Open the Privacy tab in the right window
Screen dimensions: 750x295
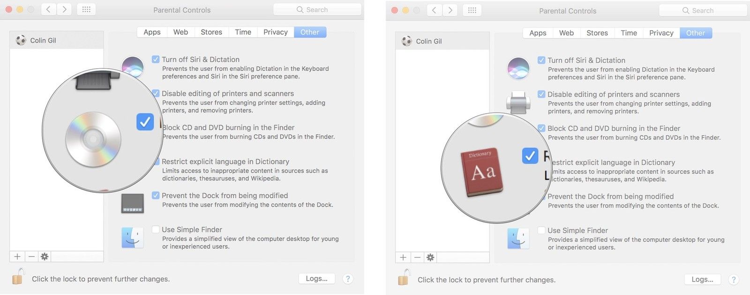point(661,33)
